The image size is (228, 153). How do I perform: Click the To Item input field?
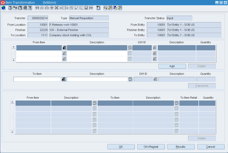(x=37, y=79)
